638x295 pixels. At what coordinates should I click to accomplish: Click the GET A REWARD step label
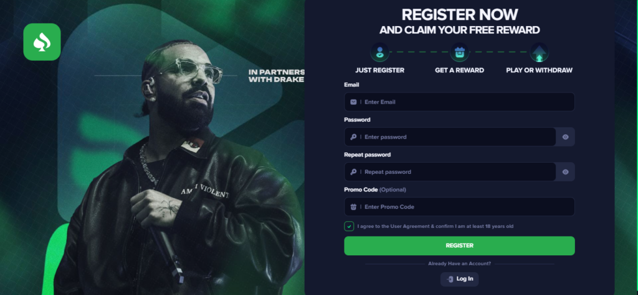(x=459, y=70)
